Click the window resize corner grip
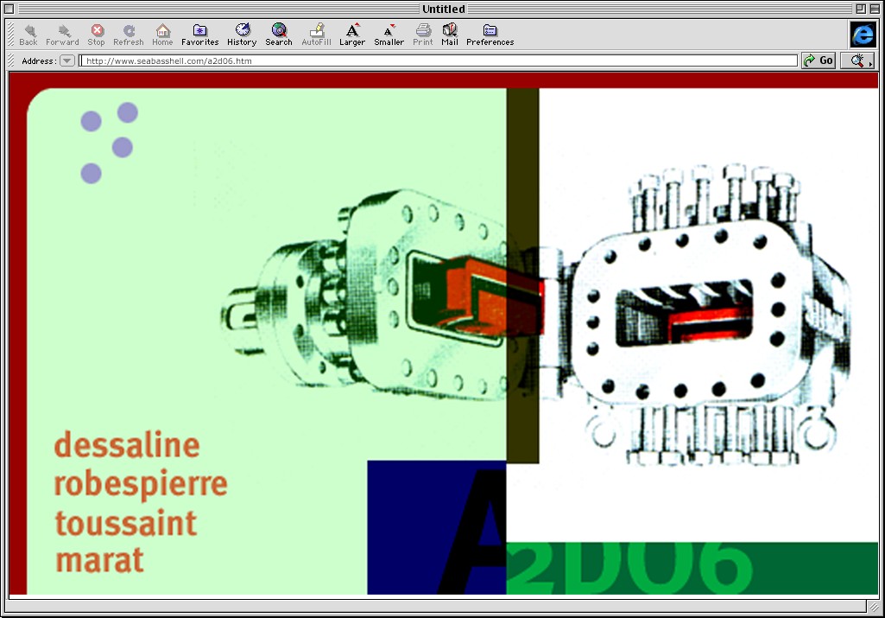The image size is (885, 618). [x=874, y=608]
